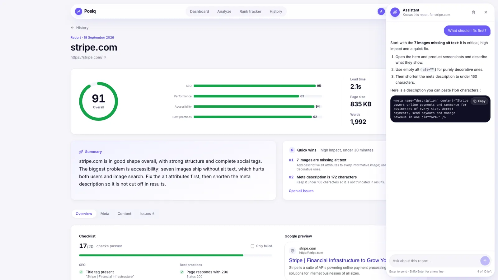
Task: Go back using the History arrow icon
Action: point(72,28)
